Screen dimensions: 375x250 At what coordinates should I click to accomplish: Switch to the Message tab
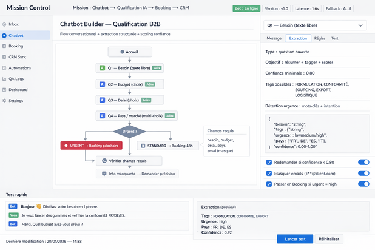tap(274, 38)
